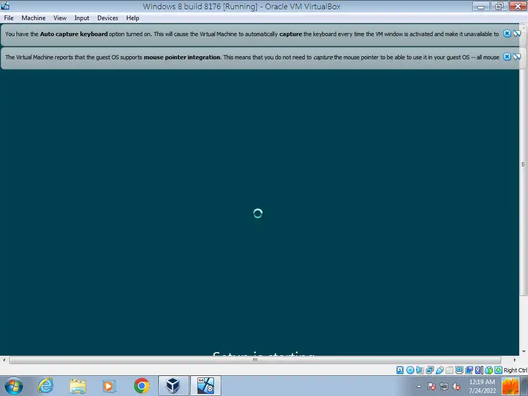528x396 pixels.
Task: Suppress the Auto capture keyboard message permanently
Action: 517,34
